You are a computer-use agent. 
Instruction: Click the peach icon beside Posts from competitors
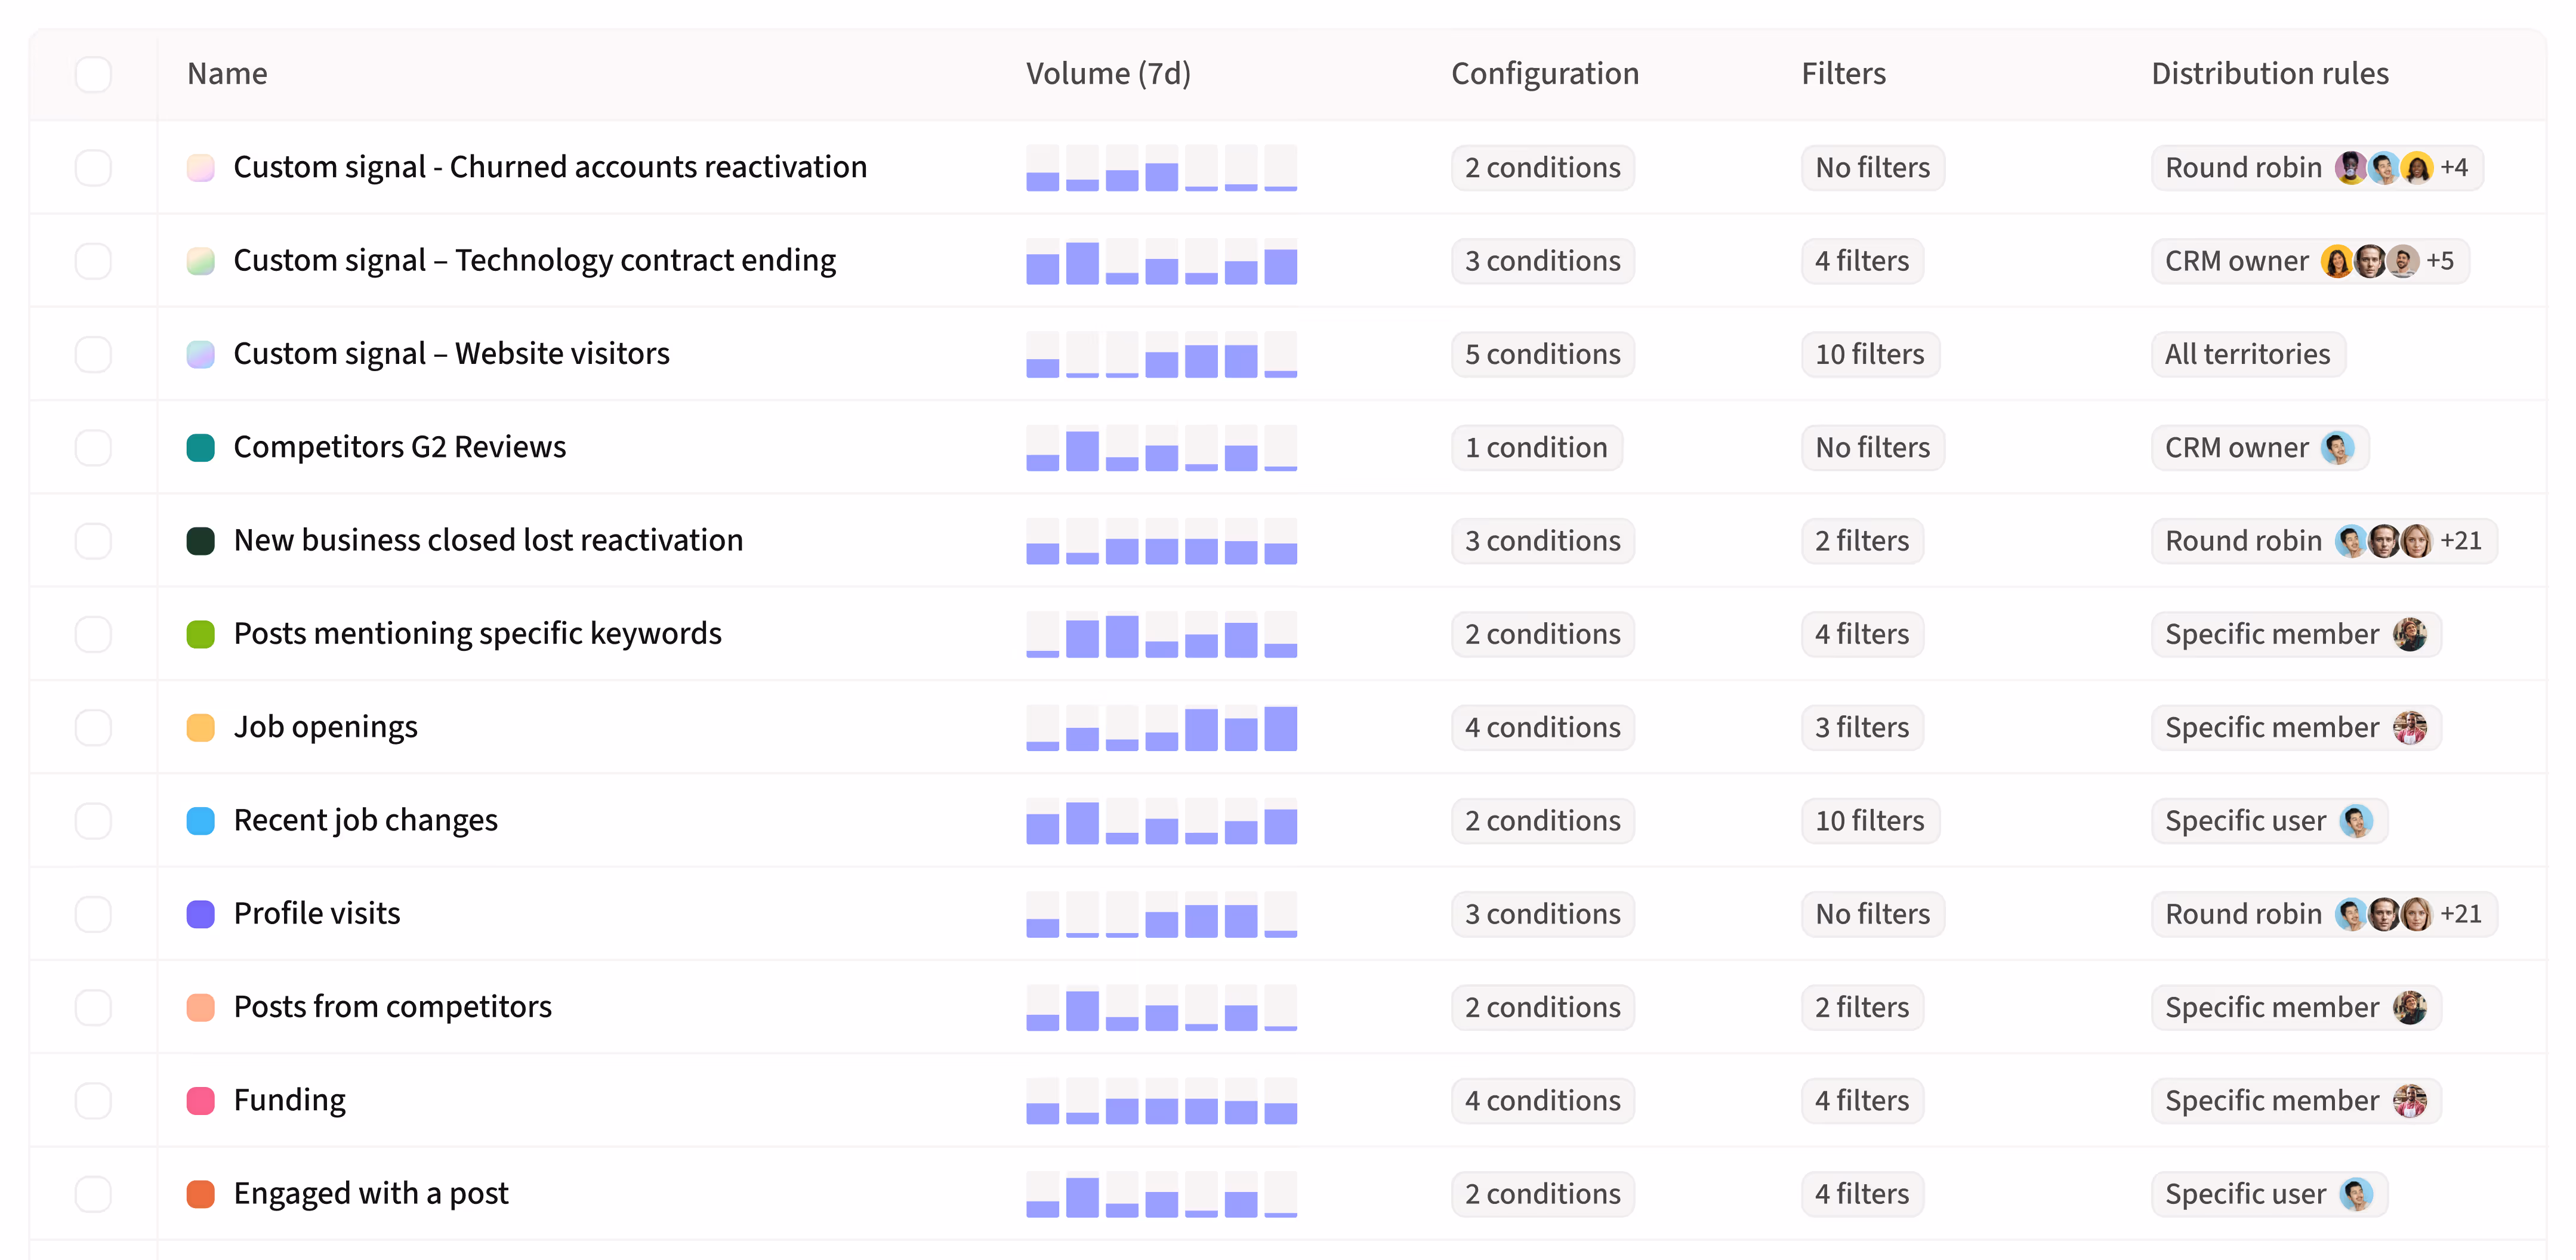(201, 1007)
